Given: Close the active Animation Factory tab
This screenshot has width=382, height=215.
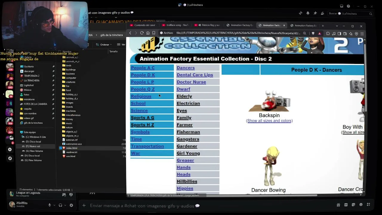Looking at the screenshot, I should tap(284, 25).
